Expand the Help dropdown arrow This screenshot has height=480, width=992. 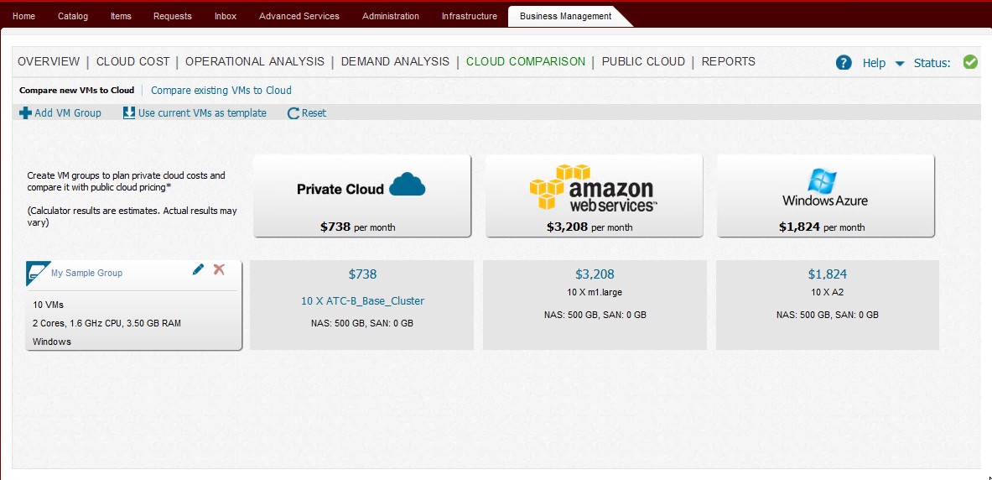click(x=900, y=64)
